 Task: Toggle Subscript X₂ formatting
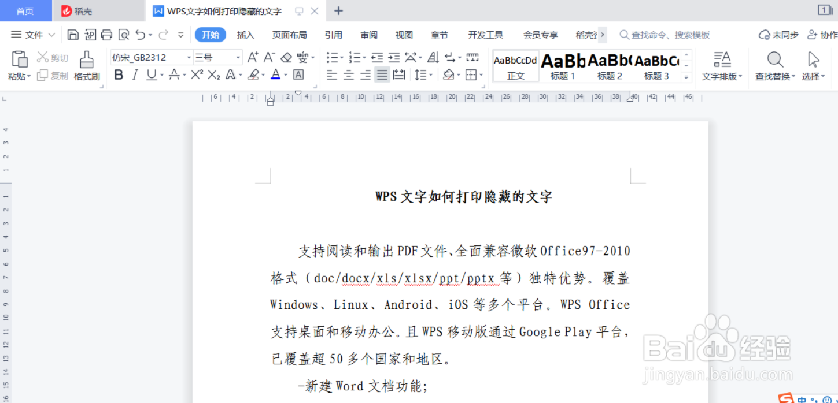214,74
